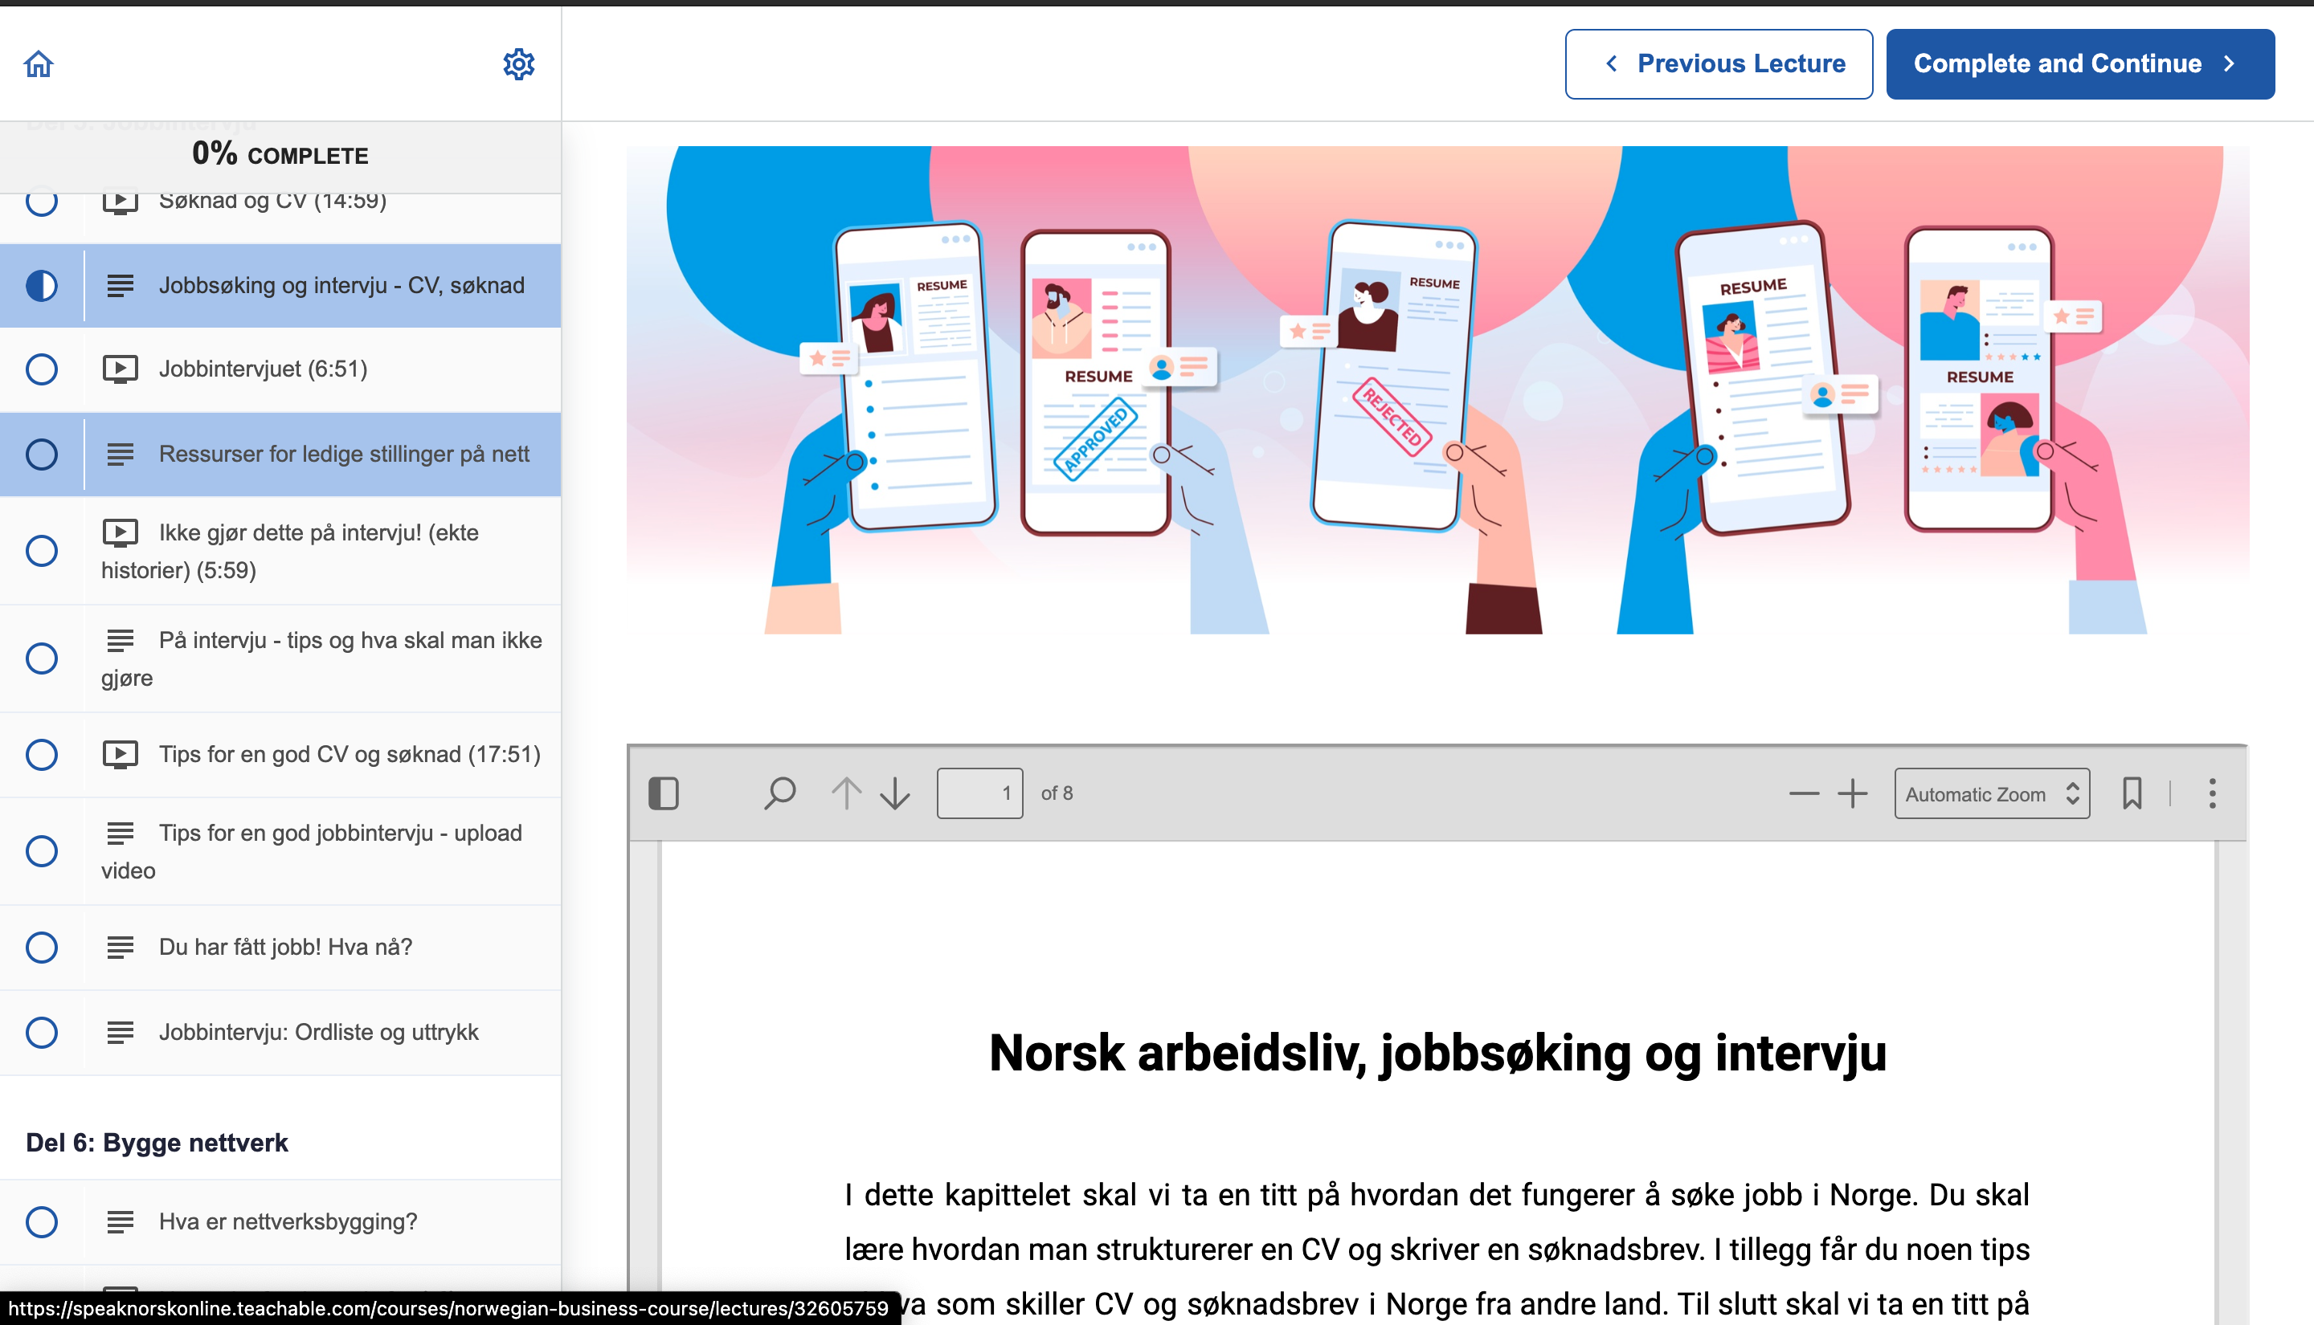Open lecture Tips for en god CV og søknad
The height and width of the screenshot is (1325, 2314).
280,754
